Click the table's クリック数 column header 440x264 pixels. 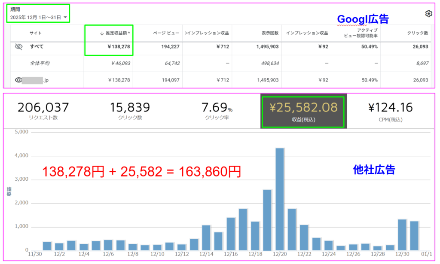pos(417,33)
